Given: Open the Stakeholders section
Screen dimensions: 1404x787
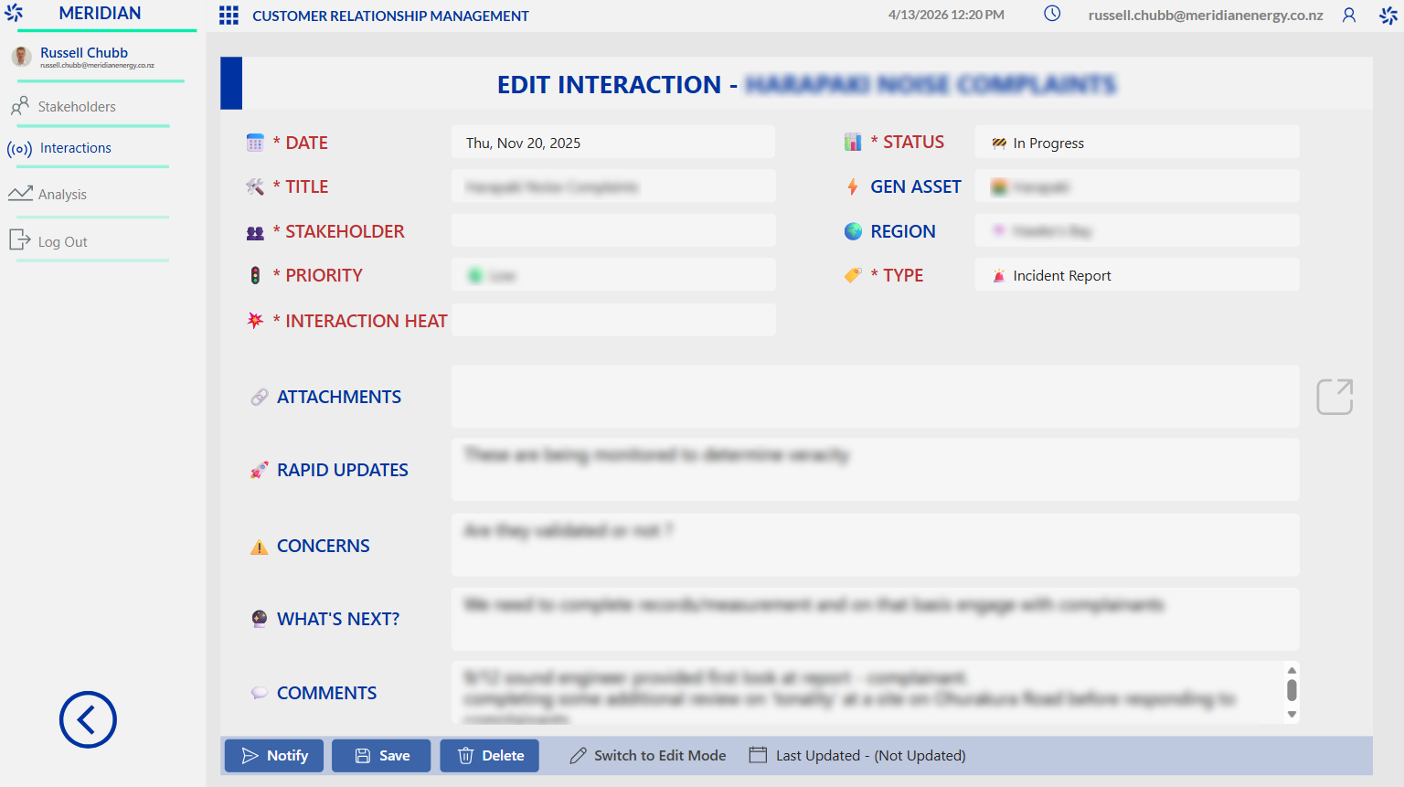Looking at the screenshot, I should 77,107.
